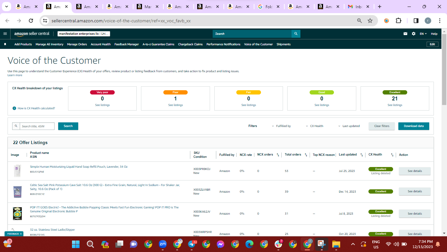The width and height of the screenshot is (447, 252).
Task: Sort by Total orders arrows
Action: coord(306,155)
